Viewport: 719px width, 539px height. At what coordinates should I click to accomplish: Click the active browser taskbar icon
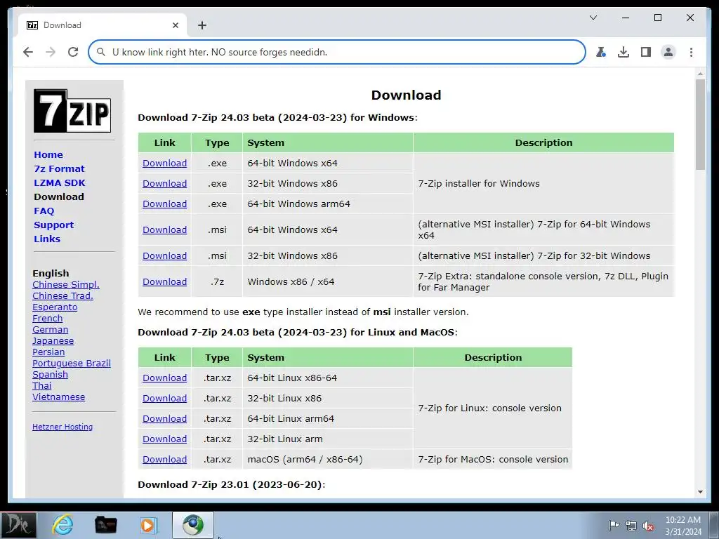coord(193,525)
